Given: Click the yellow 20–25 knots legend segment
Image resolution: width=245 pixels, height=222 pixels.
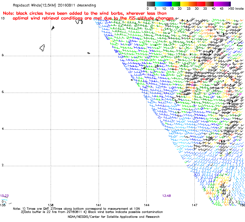Looking at the screenshot, I should [184, 4].
